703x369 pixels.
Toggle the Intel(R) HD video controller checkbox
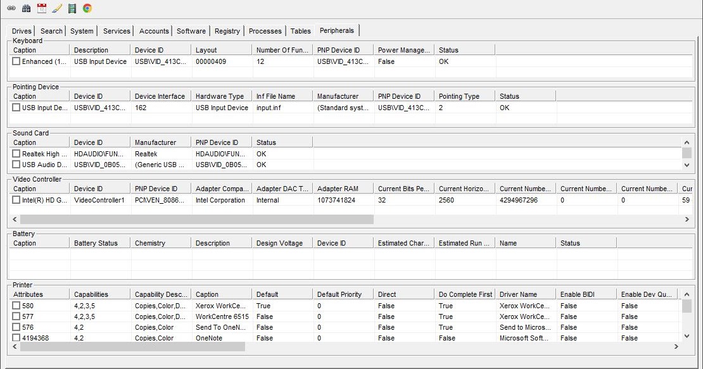point(16,200)
